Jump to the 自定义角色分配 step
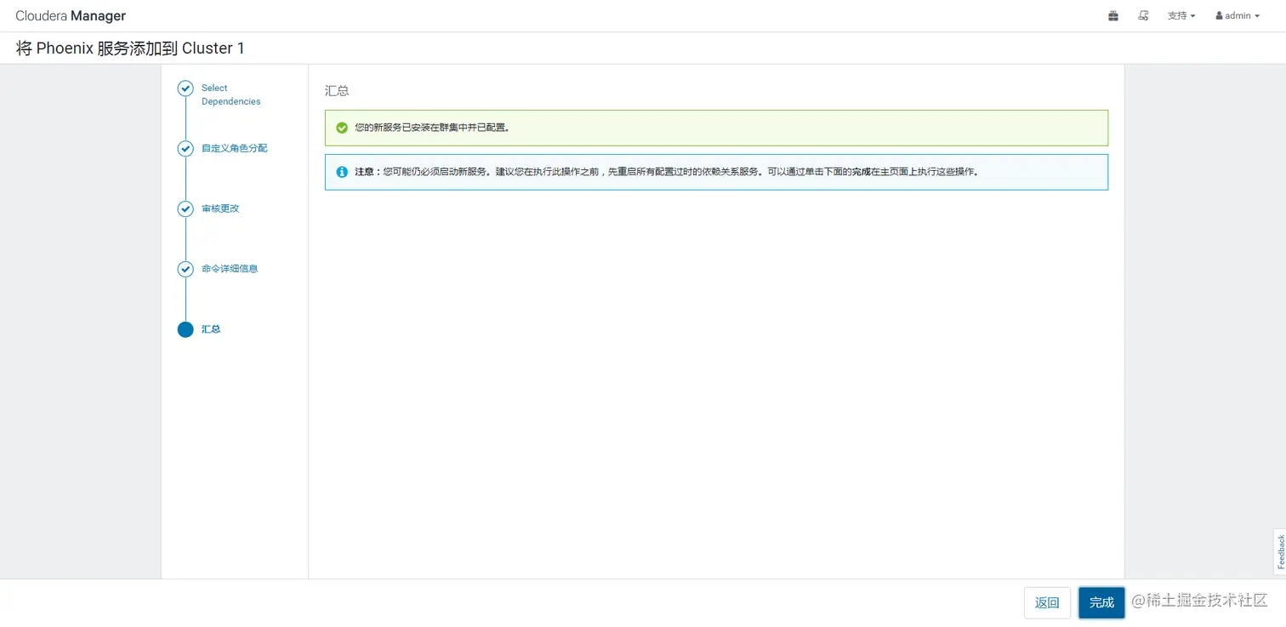 [x=234, y=148]
